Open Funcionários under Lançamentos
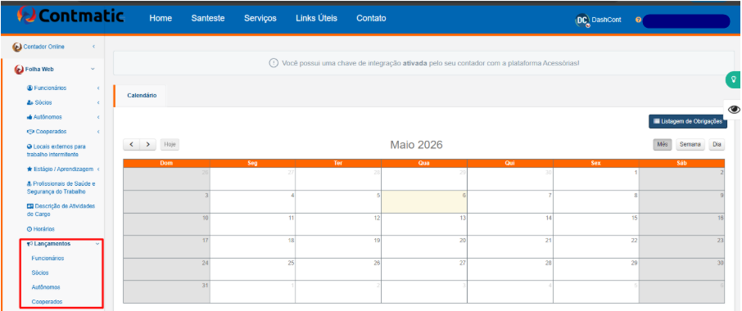This screenshot has width=742, height=311. 48,259
